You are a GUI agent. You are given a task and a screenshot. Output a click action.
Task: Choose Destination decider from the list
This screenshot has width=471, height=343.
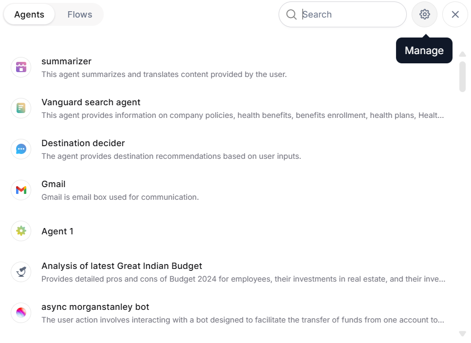click(83, 143)
